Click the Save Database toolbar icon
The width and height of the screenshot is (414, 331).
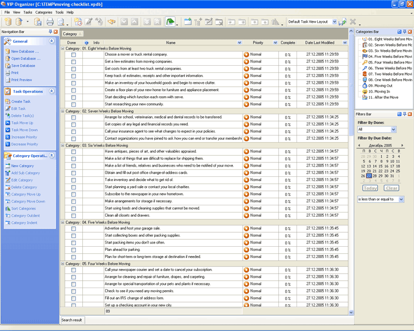click(x=38, y=22)
